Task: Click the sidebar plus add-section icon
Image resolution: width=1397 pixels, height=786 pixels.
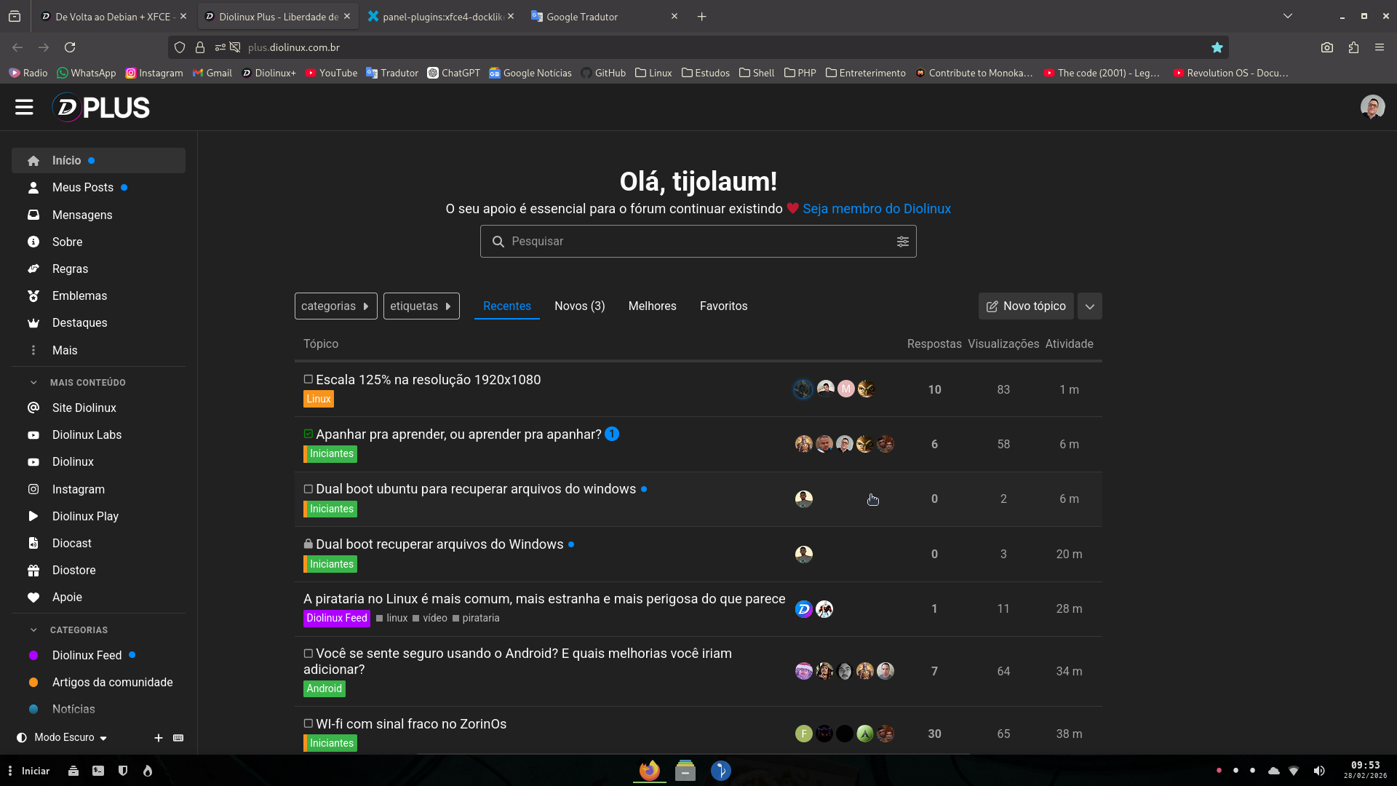Action: pyautogui.click(x=158, y=738)
